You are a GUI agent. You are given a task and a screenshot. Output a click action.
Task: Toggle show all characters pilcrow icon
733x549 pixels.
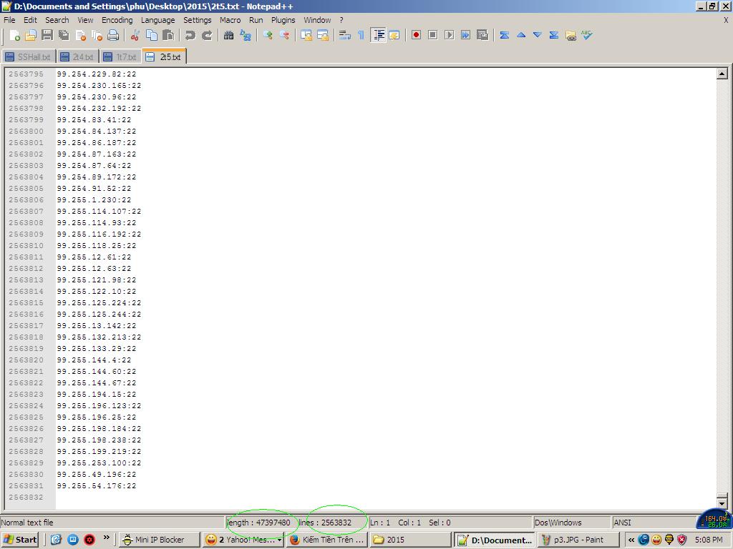[361, 36]
